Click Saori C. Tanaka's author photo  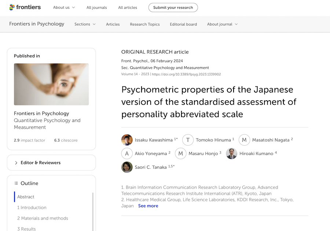pos(127,167)
